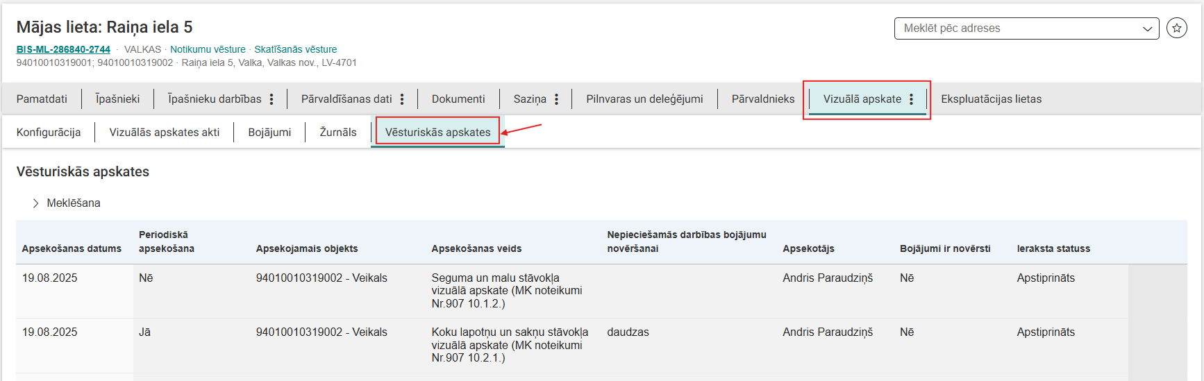Click the star favorite icon

tap(1176, 28)
